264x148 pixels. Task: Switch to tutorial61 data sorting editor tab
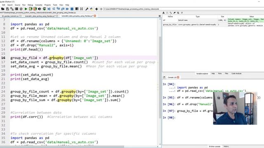40,16
